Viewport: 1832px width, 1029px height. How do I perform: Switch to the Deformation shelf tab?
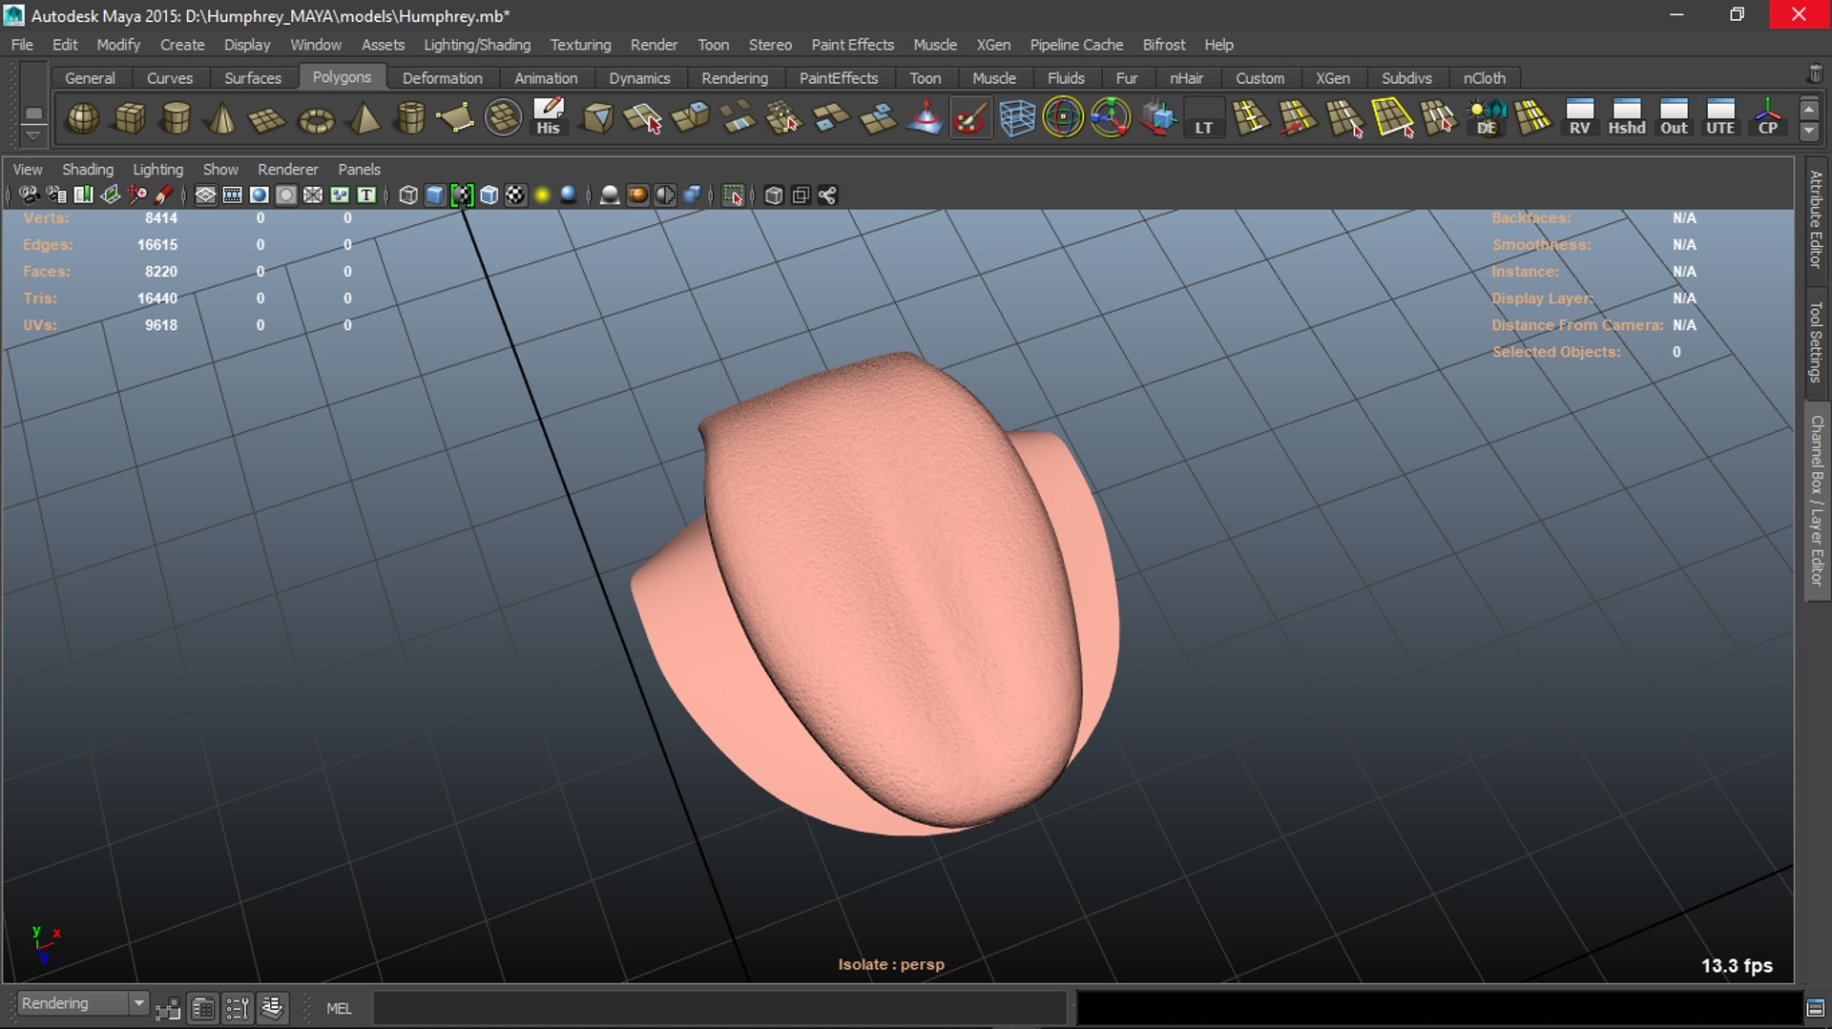point(443,78)
